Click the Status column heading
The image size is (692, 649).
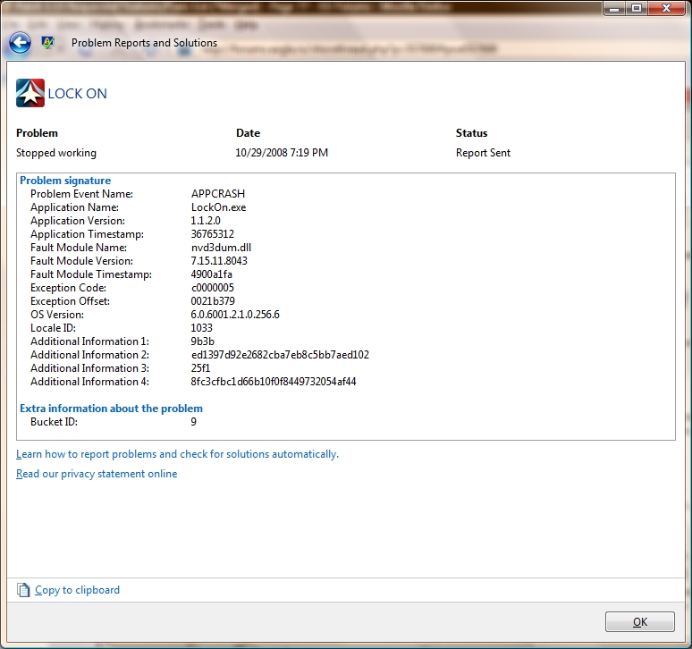coord(472,133)
